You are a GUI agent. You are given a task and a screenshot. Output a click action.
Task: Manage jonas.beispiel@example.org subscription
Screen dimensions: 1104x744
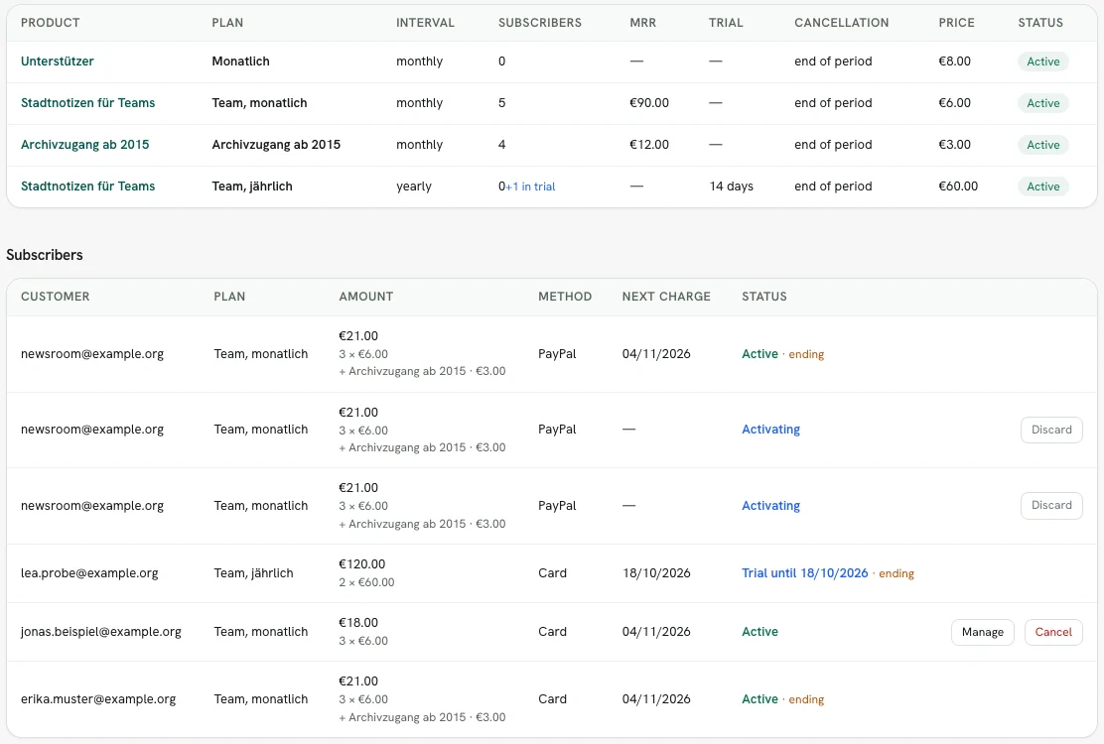tap(982, 632)
